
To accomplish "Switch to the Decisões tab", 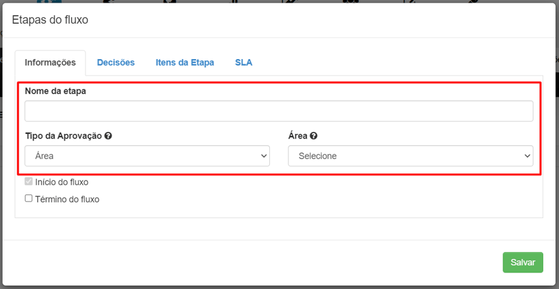I will 116,62.
